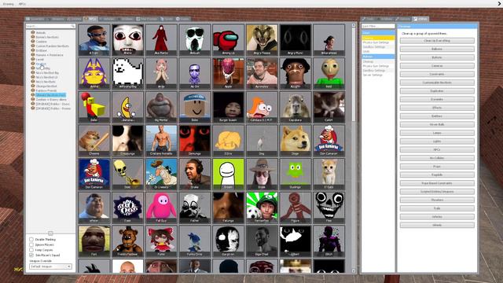Image resolution: width=503 pixels, height=283 pixels.
Task: Choose the Capybara NPC icon
Action: pos(296,107)
